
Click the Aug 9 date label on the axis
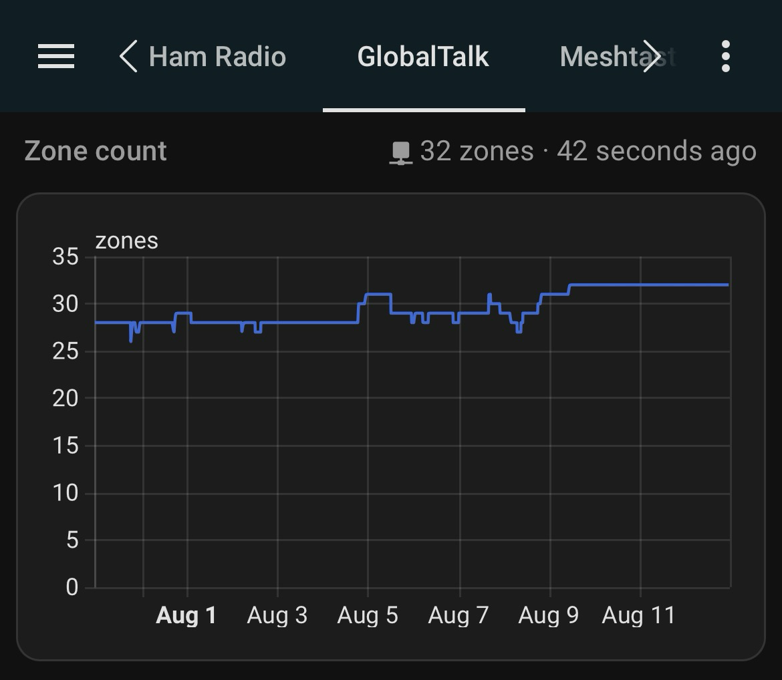pyautogui.click(x=549, y=615)
